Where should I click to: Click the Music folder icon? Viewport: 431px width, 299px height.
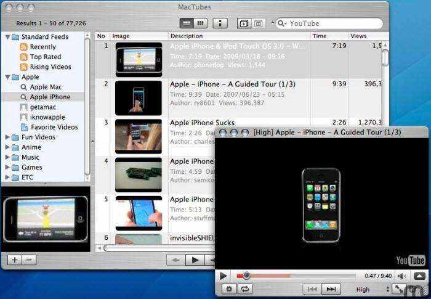pos(15,157)
